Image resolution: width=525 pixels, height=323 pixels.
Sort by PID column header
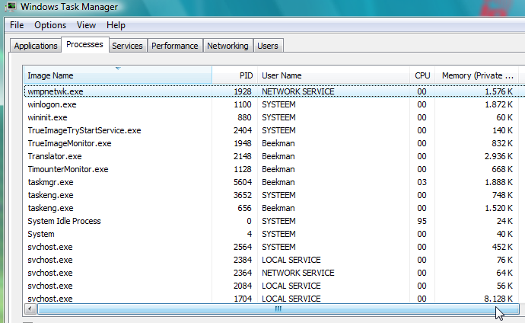tap(234, 75)
